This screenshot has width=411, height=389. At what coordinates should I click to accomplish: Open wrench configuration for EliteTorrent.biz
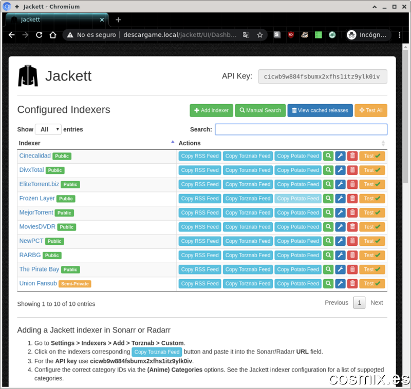click(340, 184)
